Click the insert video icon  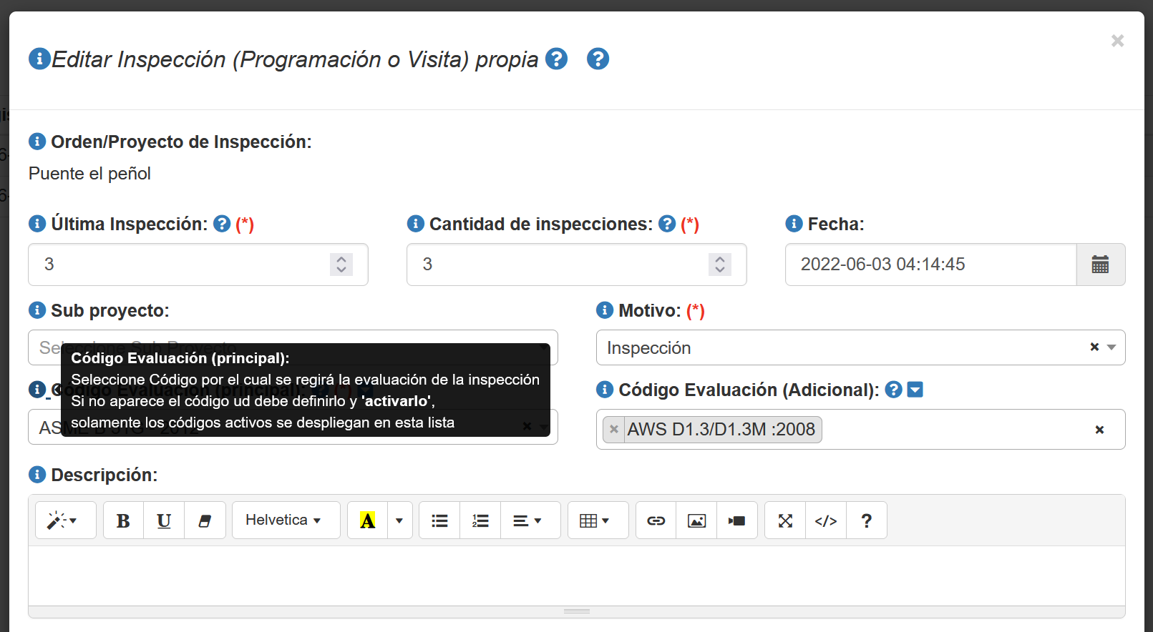[x=737, y=520]
